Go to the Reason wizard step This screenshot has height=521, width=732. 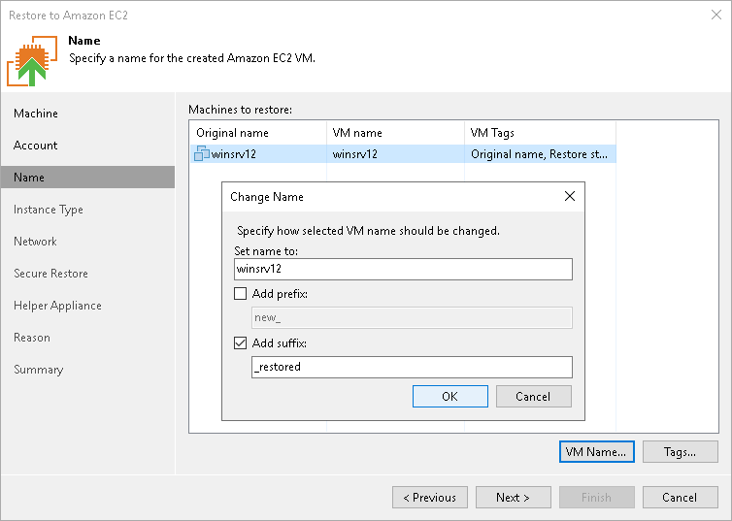[32, 338]
